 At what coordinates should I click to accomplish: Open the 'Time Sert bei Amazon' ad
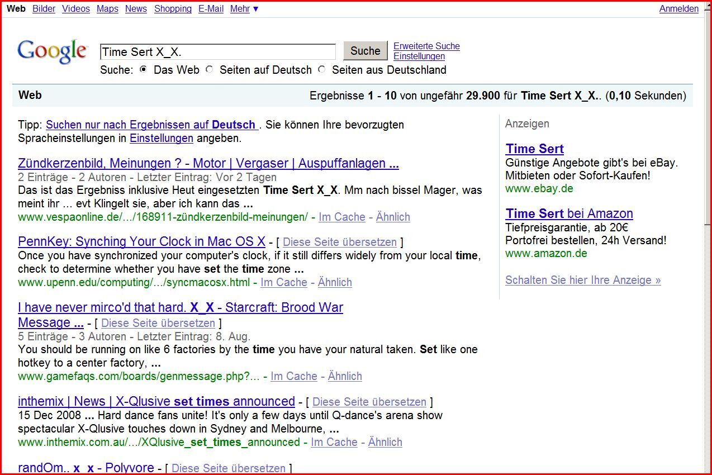click(569, 213)
